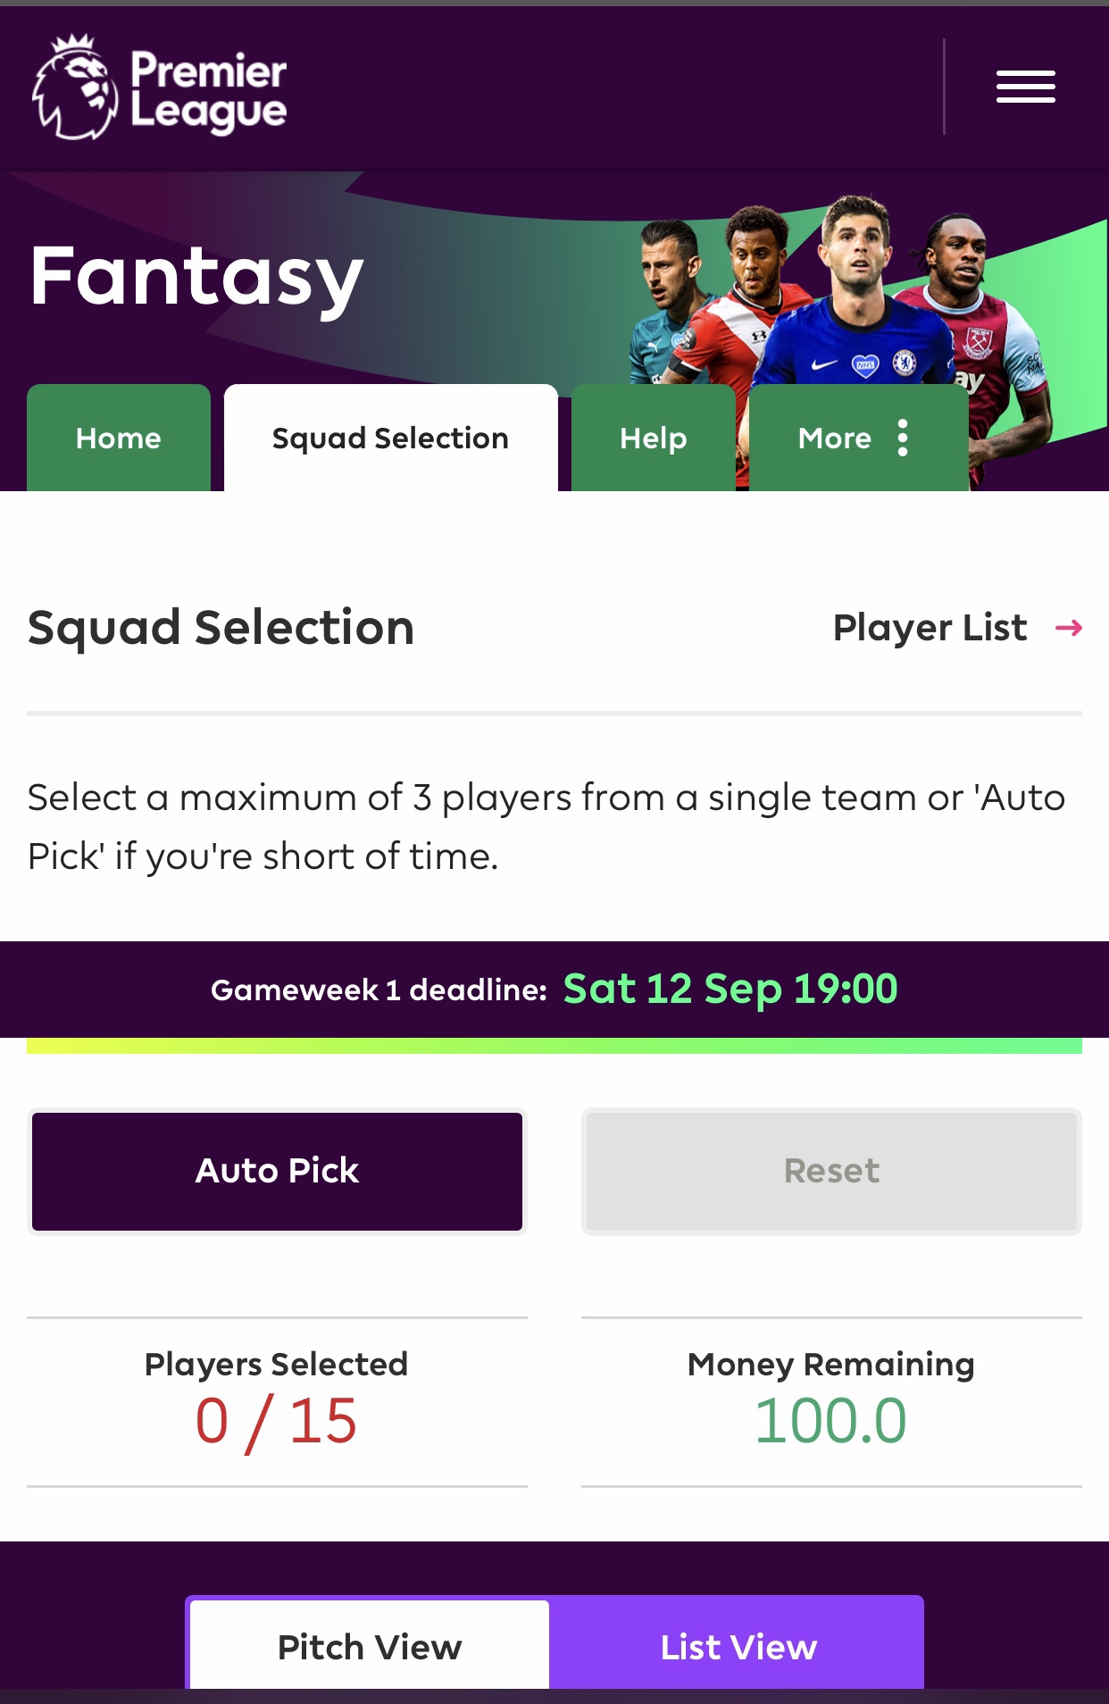1109x1704 pixels.
Task: Expand the More tab menu
Action: pyautogui.click(x=835, y=439)
